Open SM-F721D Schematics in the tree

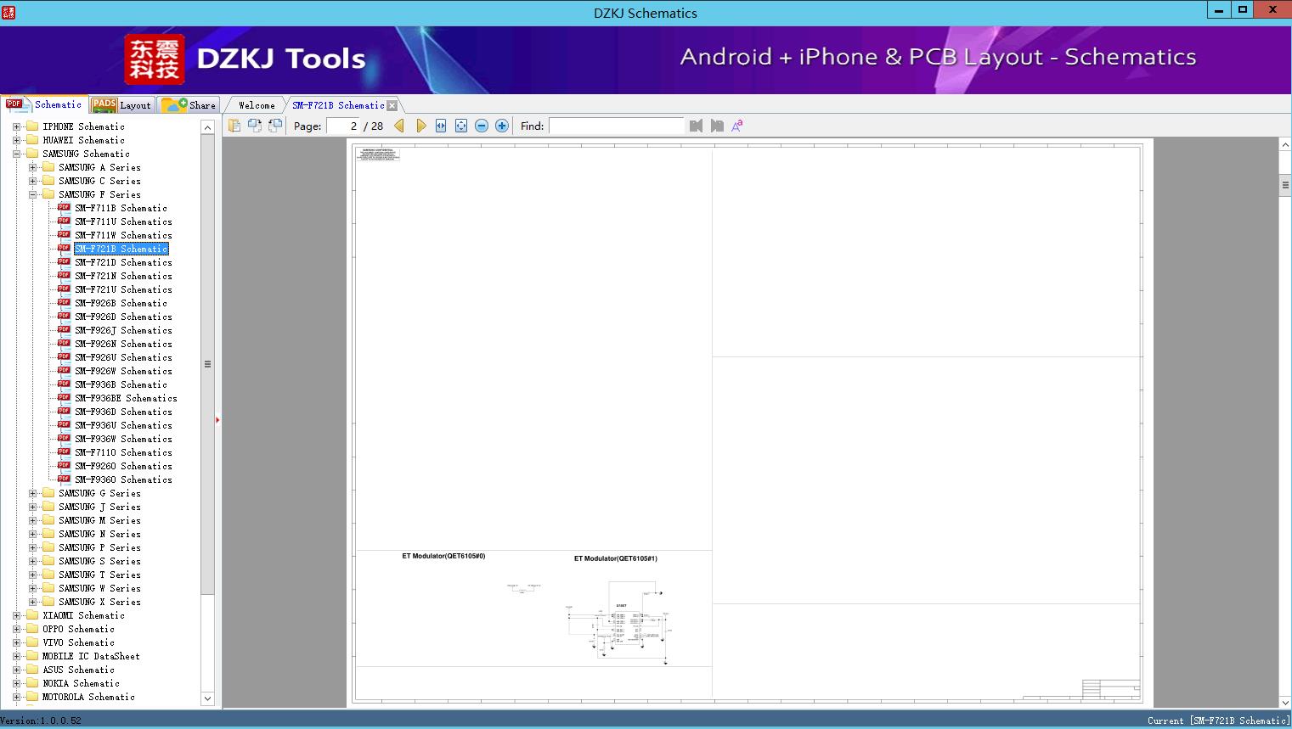[123, 262]
